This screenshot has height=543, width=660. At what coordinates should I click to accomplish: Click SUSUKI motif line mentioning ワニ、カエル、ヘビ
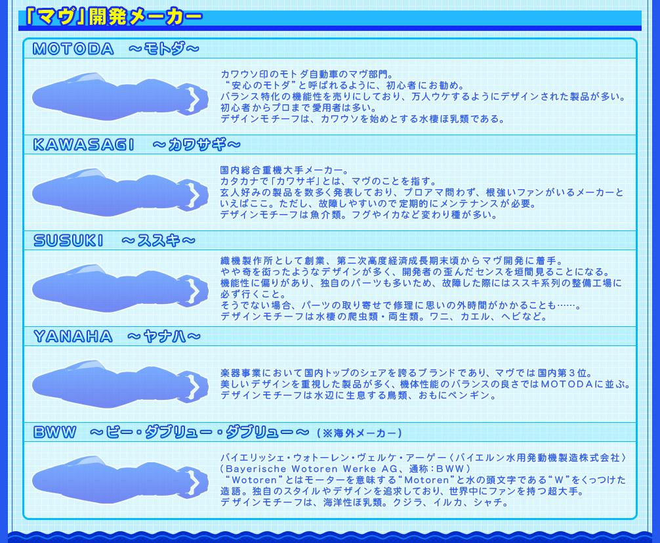point(384,316)
